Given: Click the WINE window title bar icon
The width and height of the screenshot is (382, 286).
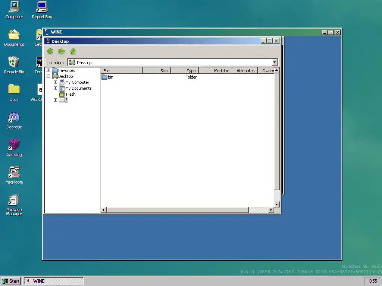Looking at the screenshot, I should point(47,32).
